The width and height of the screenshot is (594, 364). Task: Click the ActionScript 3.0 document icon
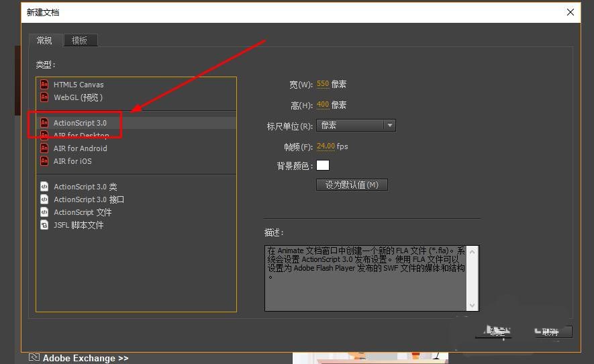point(44,122)
